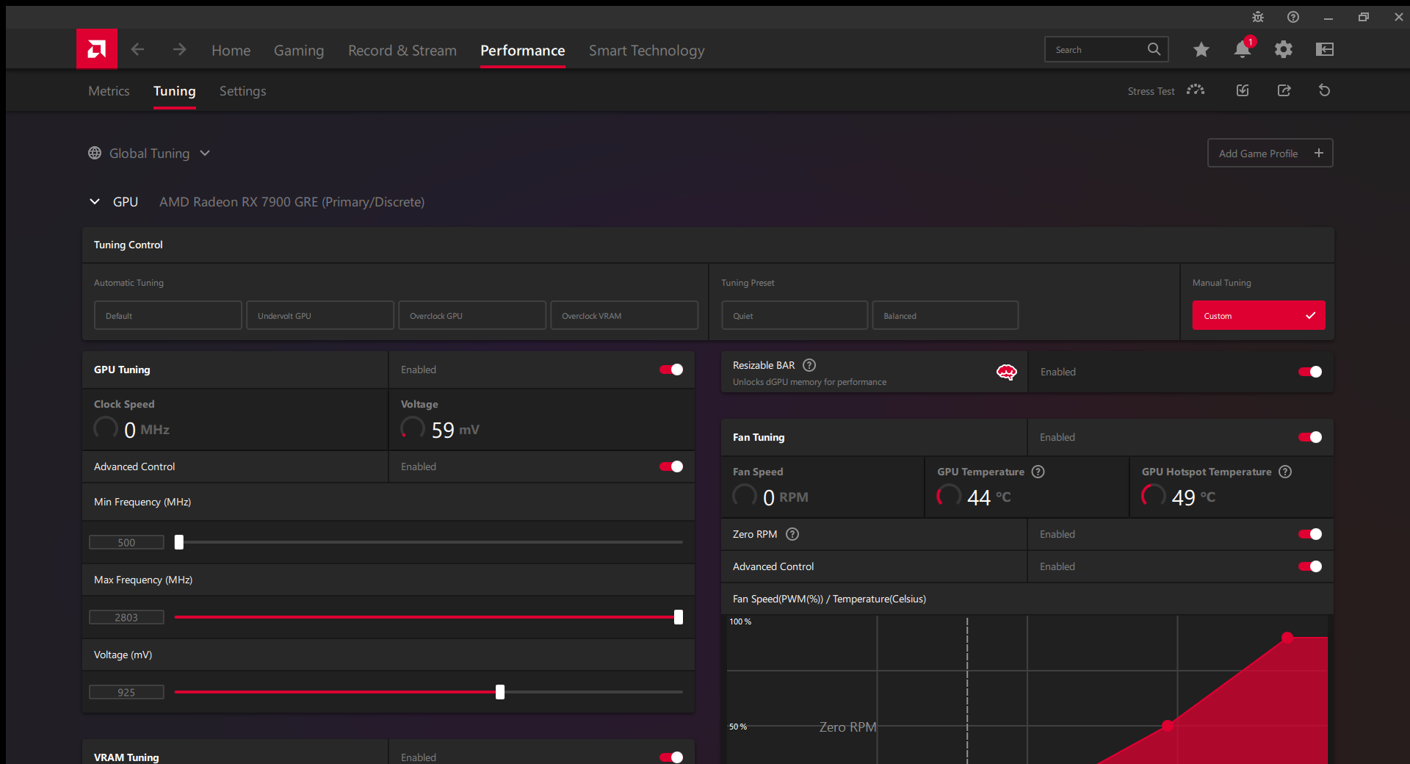Image resolution: width=1410 pixels, height=764 pixels.
Task: Click the Resizable BAR brain icon
Action: tap(1006, 372)
